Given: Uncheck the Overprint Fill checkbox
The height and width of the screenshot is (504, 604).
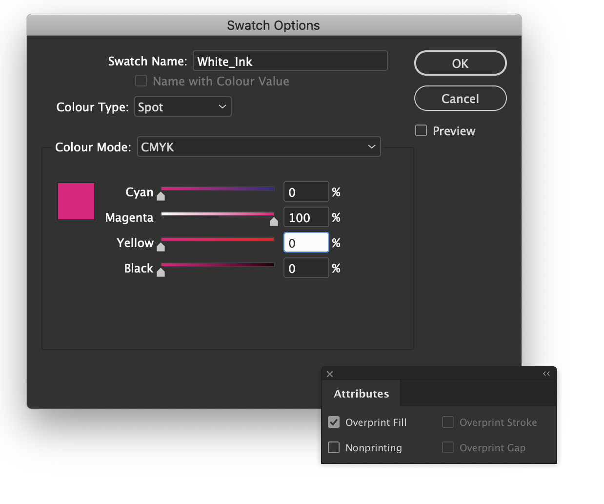Looking at the screenshot, I should [334, 422].
